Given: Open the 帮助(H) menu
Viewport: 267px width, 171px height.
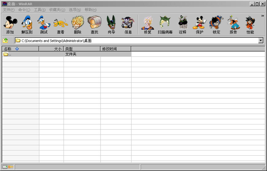Looking at the screenshot, I should (91, 10).
